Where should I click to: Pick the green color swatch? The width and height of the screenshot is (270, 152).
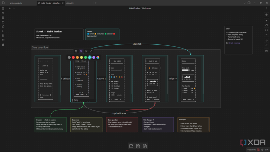pos(85,57)
